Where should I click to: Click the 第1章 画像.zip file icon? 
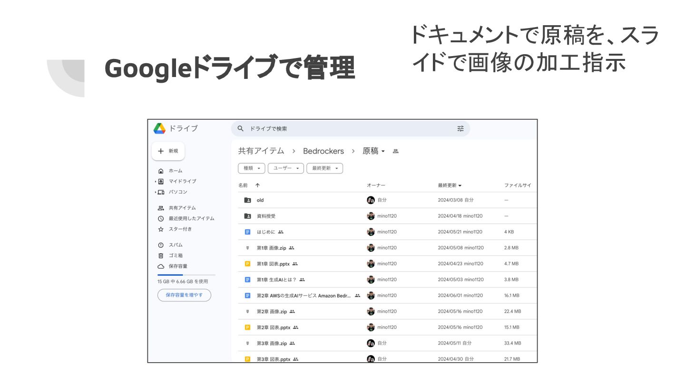point(247,248)
